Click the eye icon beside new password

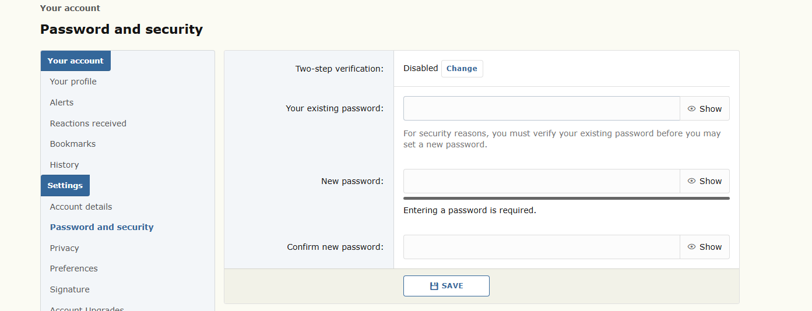click(692, 181)
